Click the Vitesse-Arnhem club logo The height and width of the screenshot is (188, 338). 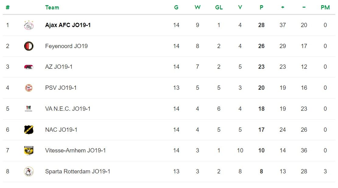29,150
